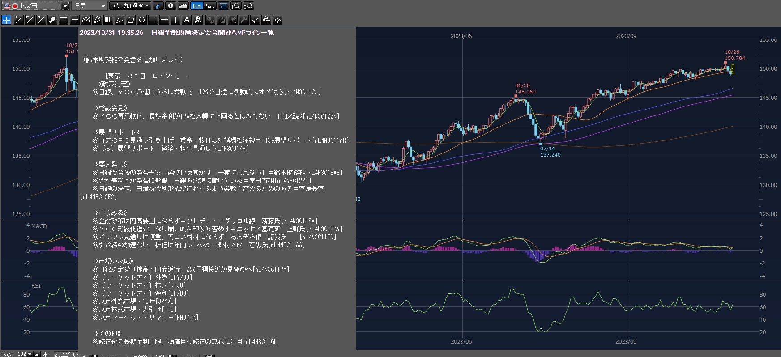Image resolution: width=781 pixels, height=357 pixels.
Task: Open the 日足 timeframe dropdown
Action: [x=90, y=6]
